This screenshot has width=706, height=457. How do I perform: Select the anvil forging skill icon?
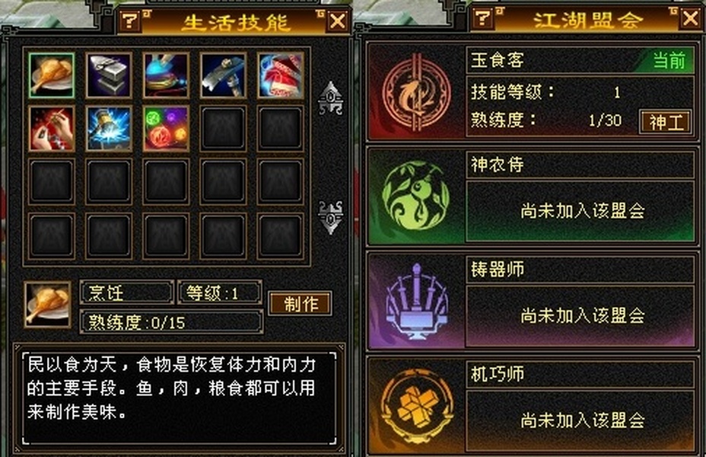(109, 75)
